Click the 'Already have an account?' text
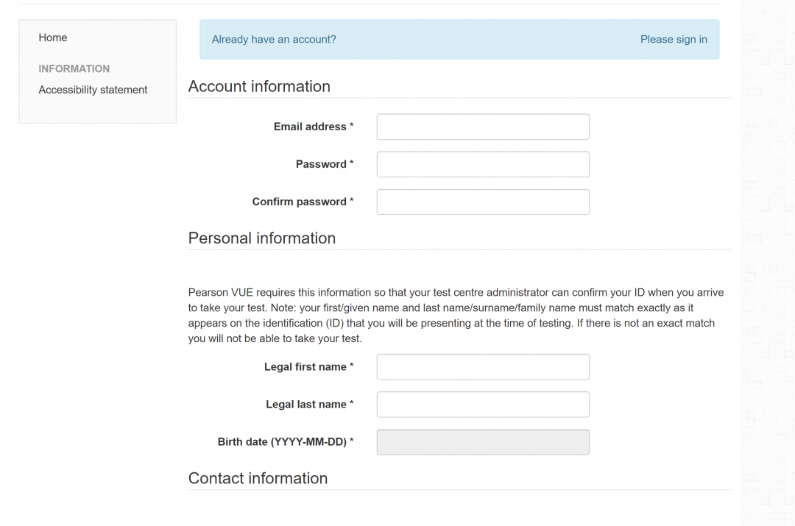This screenshot has width=795, height=526. coord(274,40)
